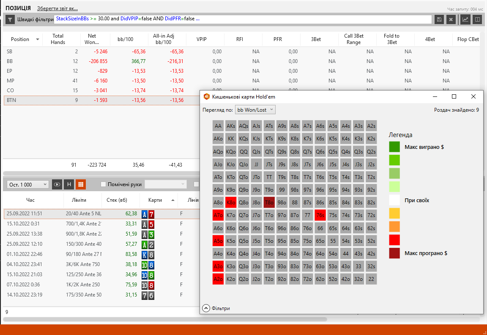Click the JJ cell in the hand grid
487x335 pixels.
click(256, 165)
